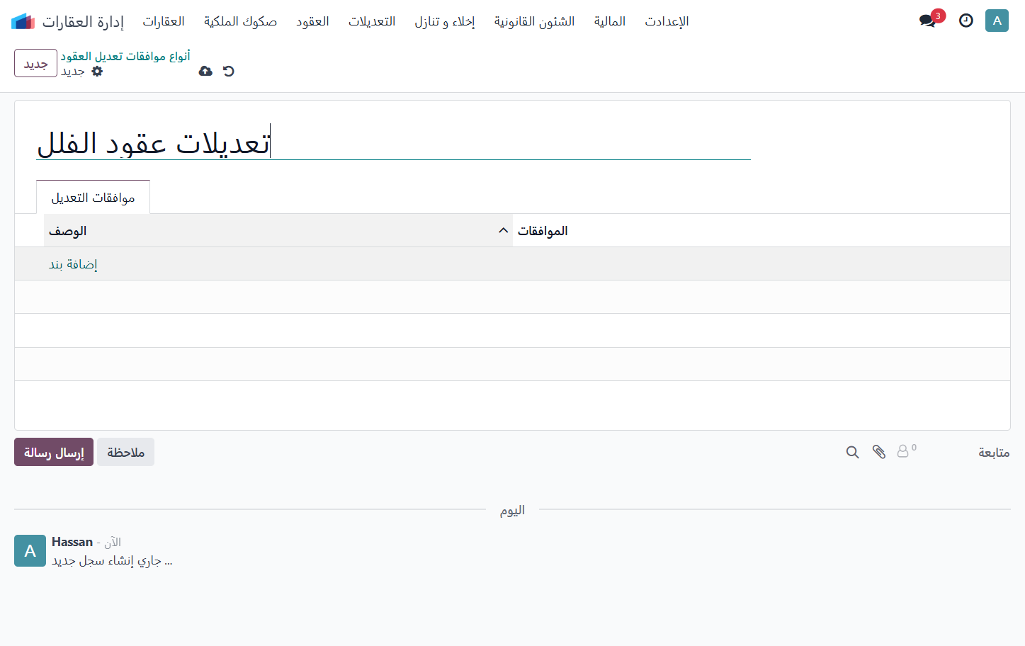This screenshot has width=1025, height=646.
Task: Select the موافقات التعديل tab
Action: pyautogui.click(x=93, y=198)
